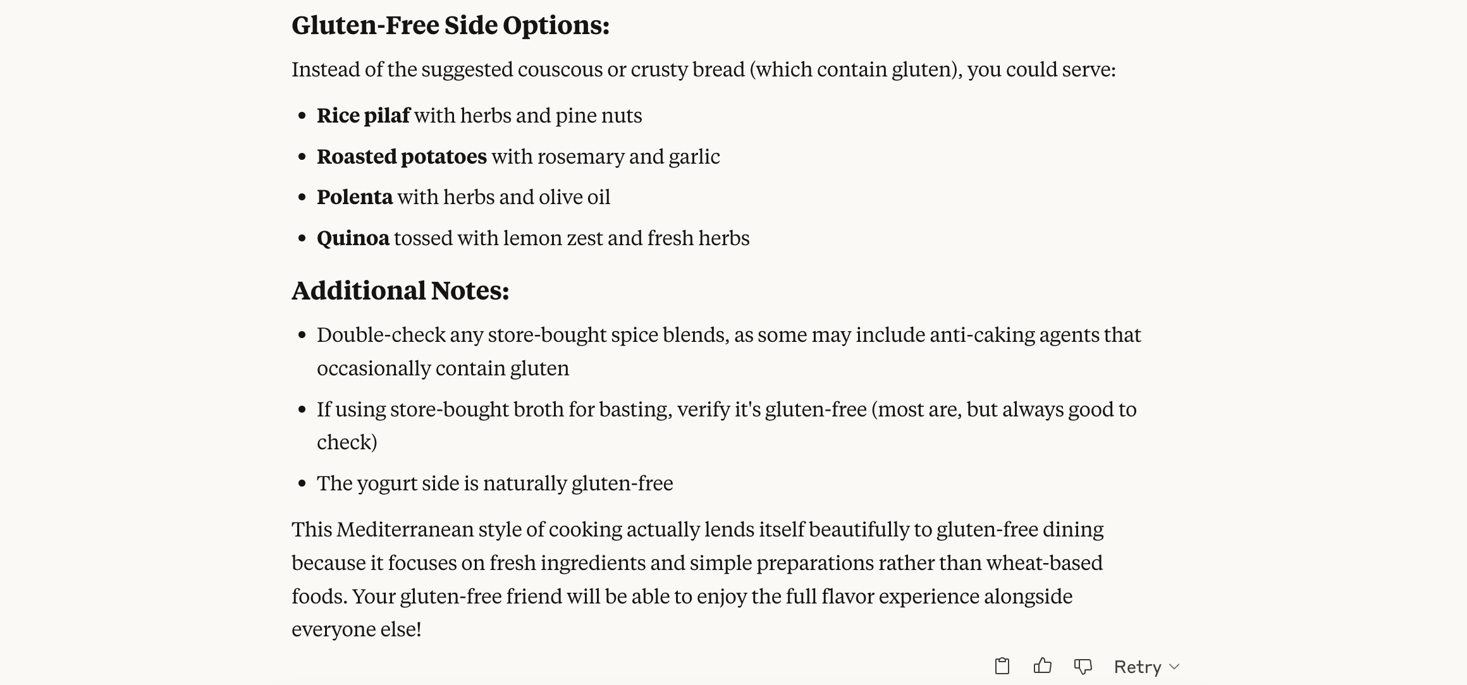Viewport: 1467px width, 685px height.
Task: Click the store-bought broth basting note
Action: (x=727, y=425)
